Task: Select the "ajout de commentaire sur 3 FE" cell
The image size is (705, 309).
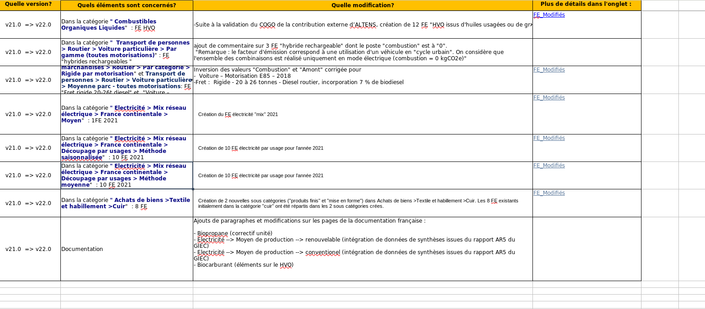Action: tap(363, 52)
